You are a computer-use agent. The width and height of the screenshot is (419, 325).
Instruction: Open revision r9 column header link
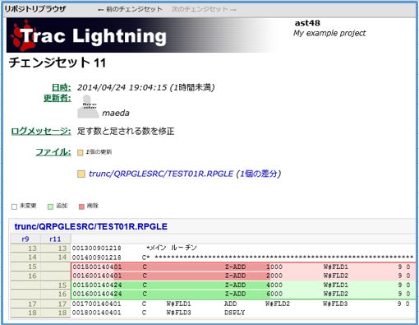click(25, 239)
